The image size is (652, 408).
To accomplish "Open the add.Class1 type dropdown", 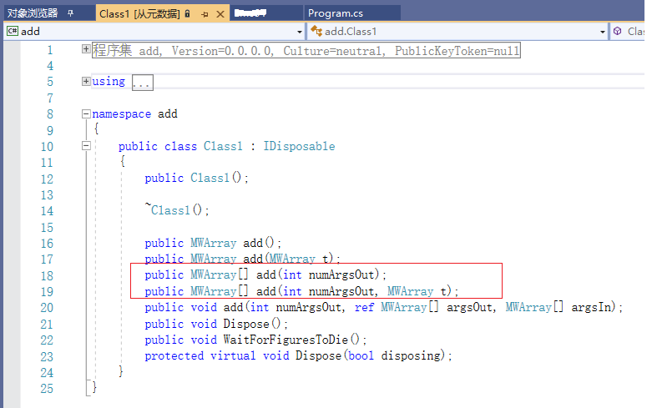I will [602, 32].
